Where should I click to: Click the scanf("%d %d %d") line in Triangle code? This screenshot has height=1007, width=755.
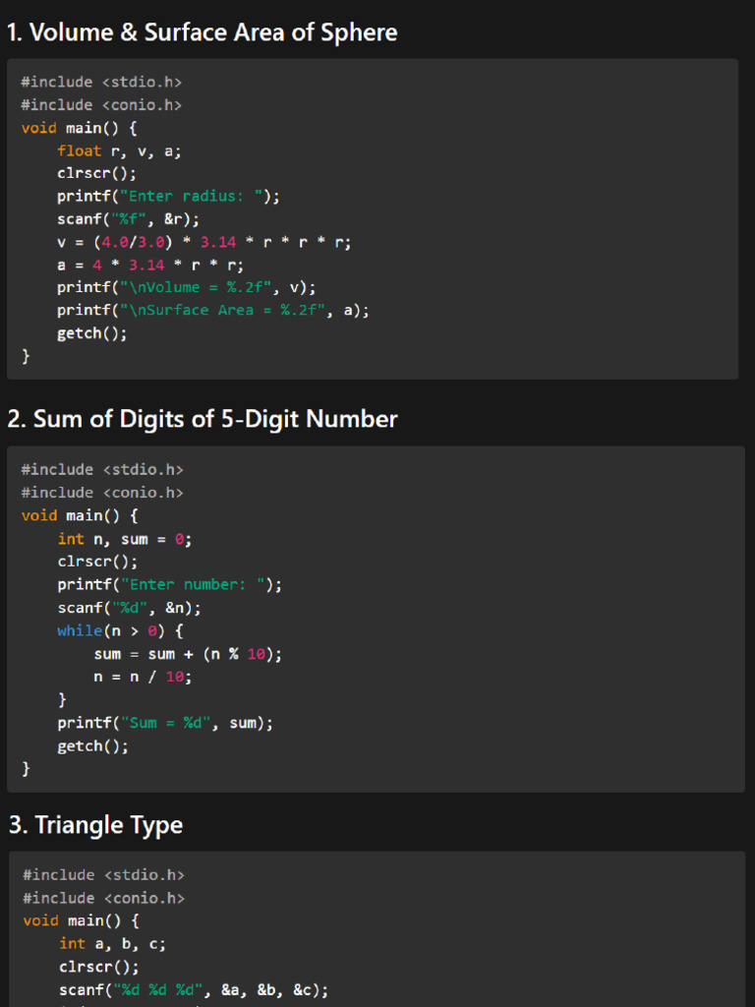194,990
